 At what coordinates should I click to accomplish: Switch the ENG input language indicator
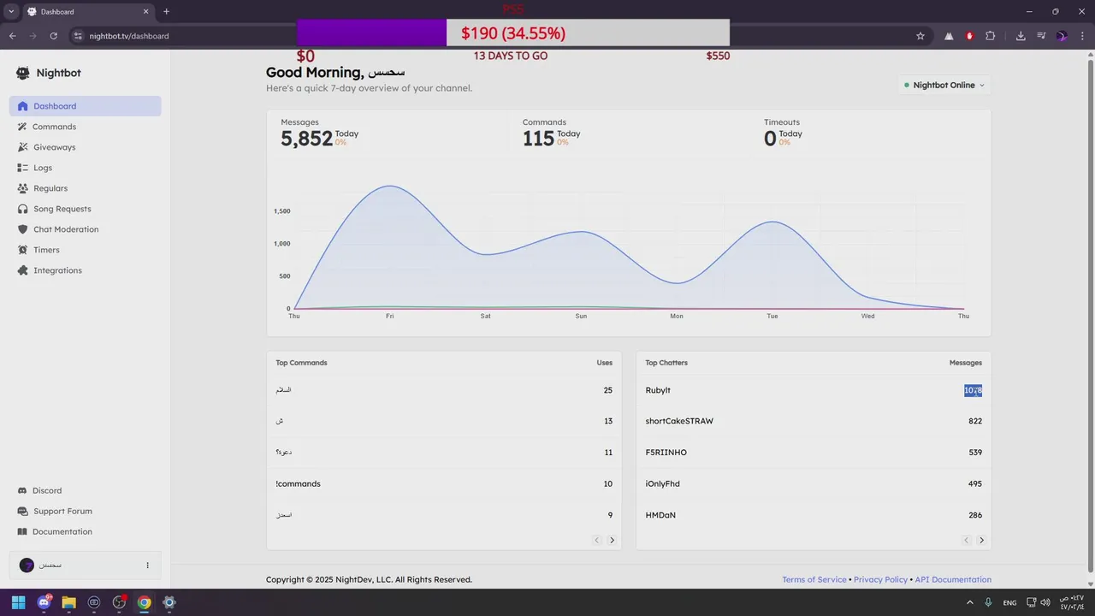[1010, 602]
